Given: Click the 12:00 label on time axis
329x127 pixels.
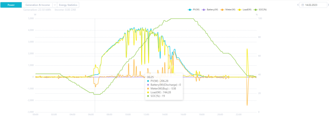Looking at the screenshot, I should point(146,115).
